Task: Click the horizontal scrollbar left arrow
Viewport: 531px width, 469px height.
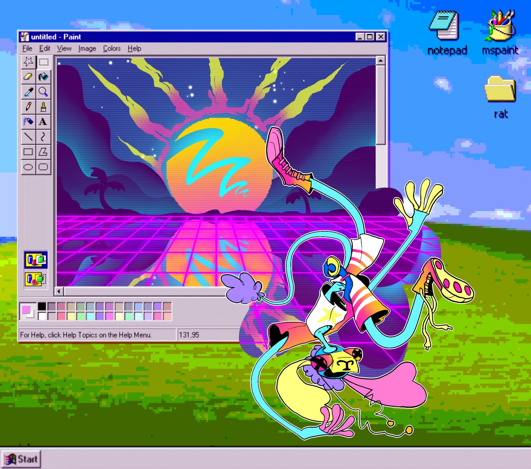Action: (x=59, y=291)
